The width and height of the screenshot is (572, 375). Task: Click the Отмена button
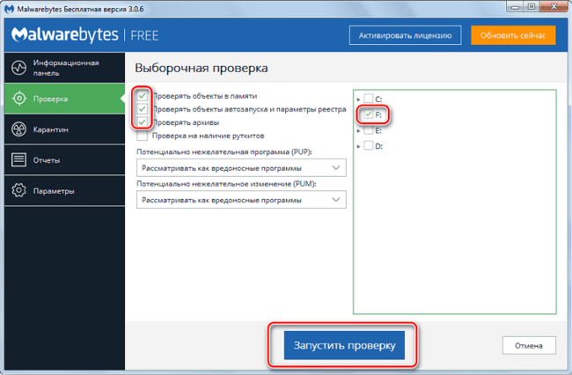(x=529, y=345)
